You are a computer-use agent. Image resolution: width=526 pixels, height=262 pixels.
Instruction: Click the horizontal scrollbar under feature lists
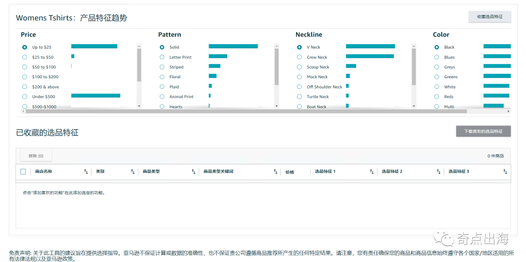(x=244, y=111)
